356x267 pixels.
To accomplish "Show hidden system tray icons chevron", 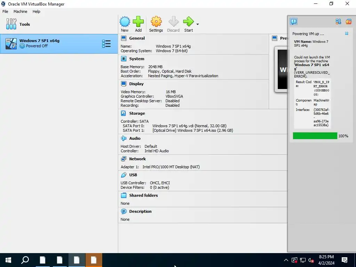I will tap(286, 260).
